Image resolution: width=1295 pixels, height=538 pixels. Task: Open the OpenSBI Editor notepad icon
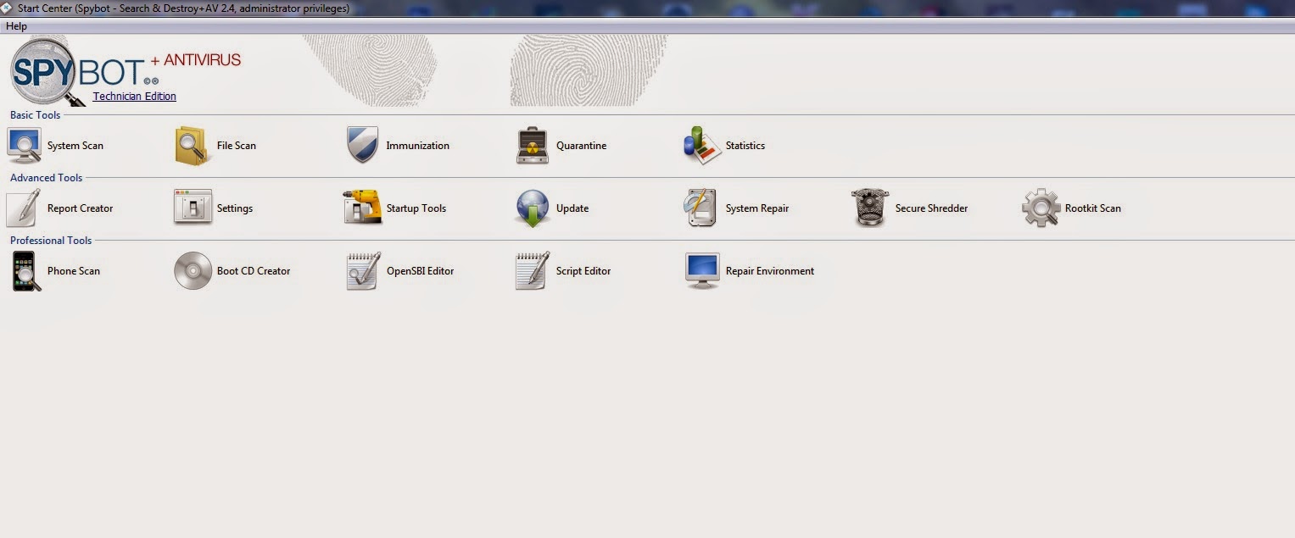(x=363, y=270)
